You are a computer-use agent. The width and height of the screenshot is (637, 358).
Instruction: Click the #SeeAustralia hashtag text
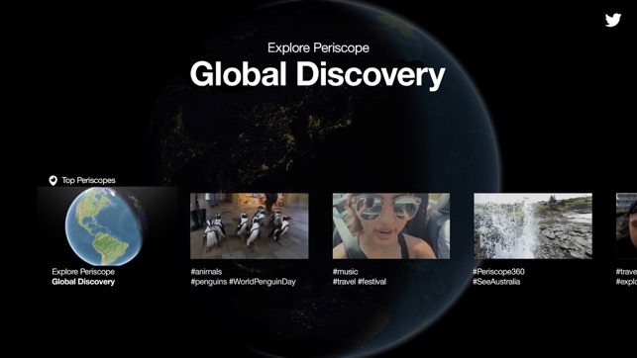(x=496, y=282)
